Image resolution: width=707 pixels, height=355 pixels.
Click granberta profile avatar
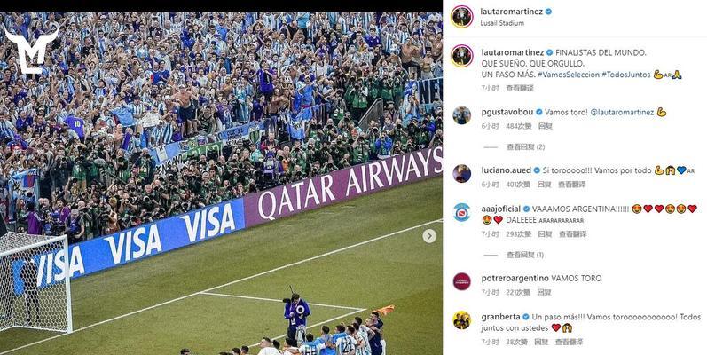461,320
